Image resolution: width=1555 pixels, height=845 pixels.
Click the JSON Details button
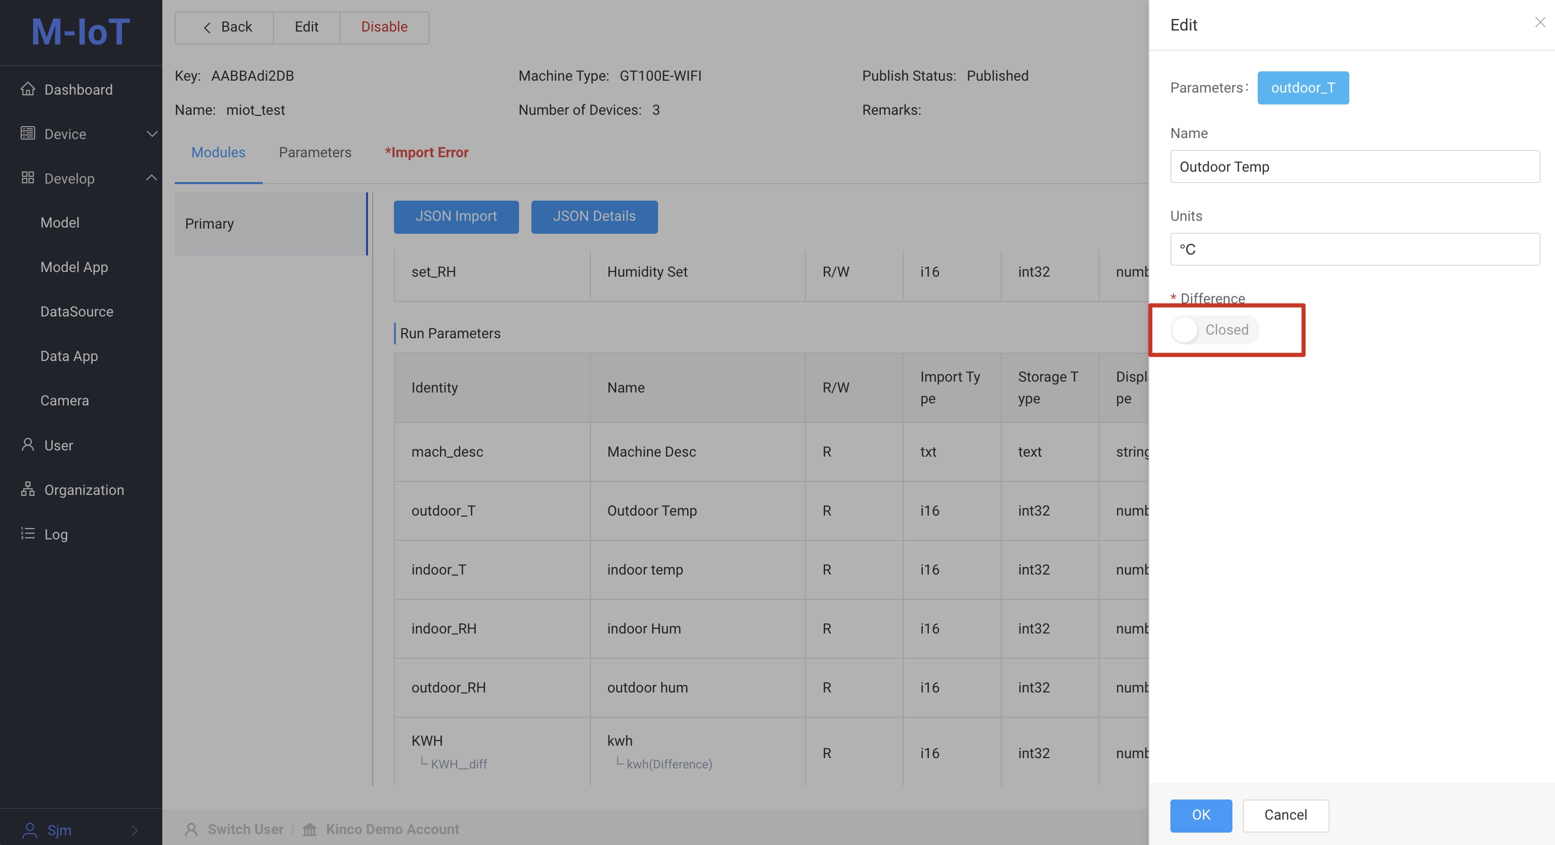click(x=594, y=217)
